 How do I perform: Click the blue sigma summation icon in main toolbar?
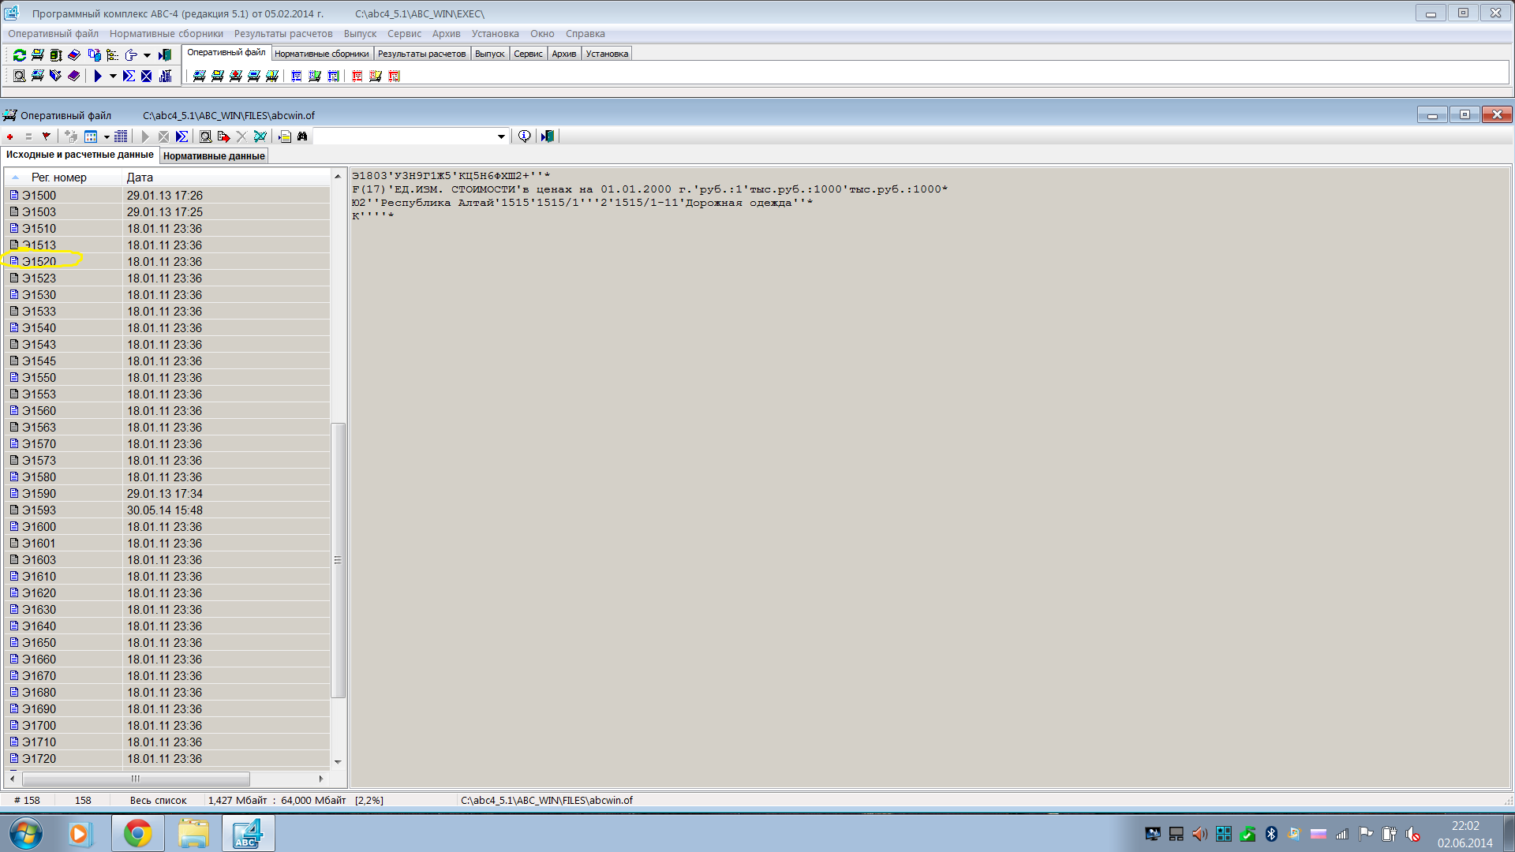[129, 77]
